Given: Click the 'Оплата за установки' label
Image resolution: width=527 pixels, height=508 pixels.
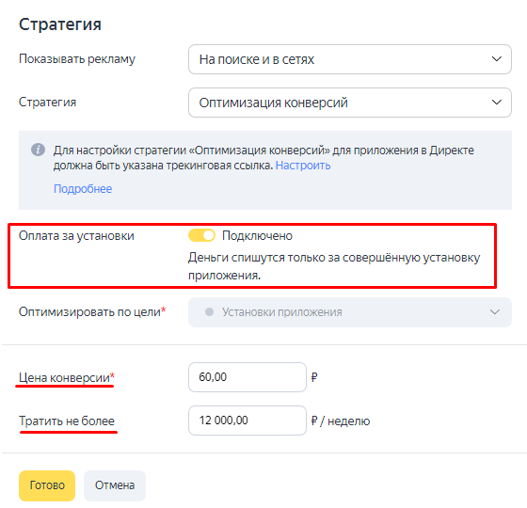Looking at the screenshot, I should (x=76, y=236).
